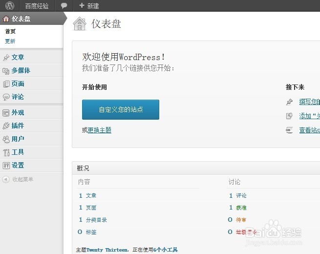Open the 工具 menu
Image resolution: width=320 pixels, height=254 pixels.
[x=18, y=152]
